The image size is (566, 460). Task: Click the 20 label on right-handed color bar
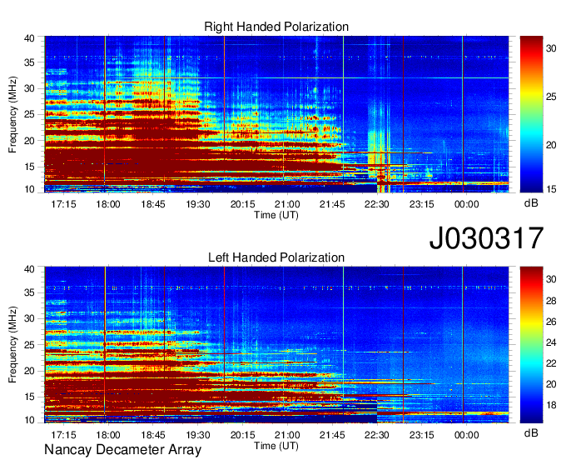[x=551, y=145]
